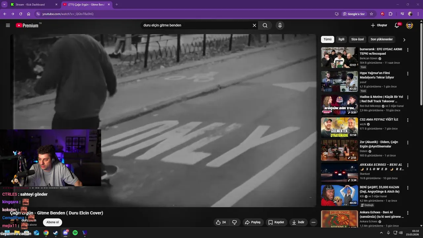
Task: Like the video with thumbs up
Action: point(221,222)
